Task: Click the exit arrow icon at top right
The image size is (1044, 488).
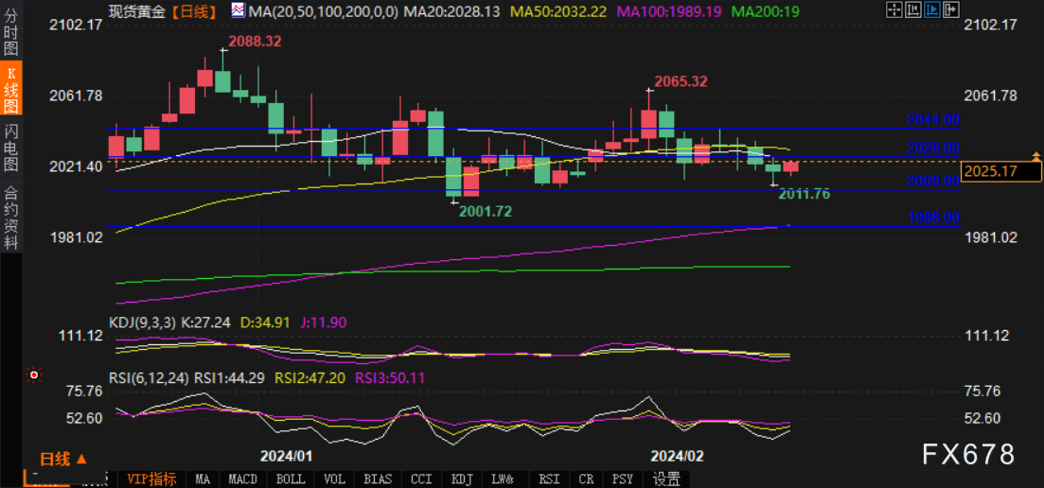Action: (950, 10)
